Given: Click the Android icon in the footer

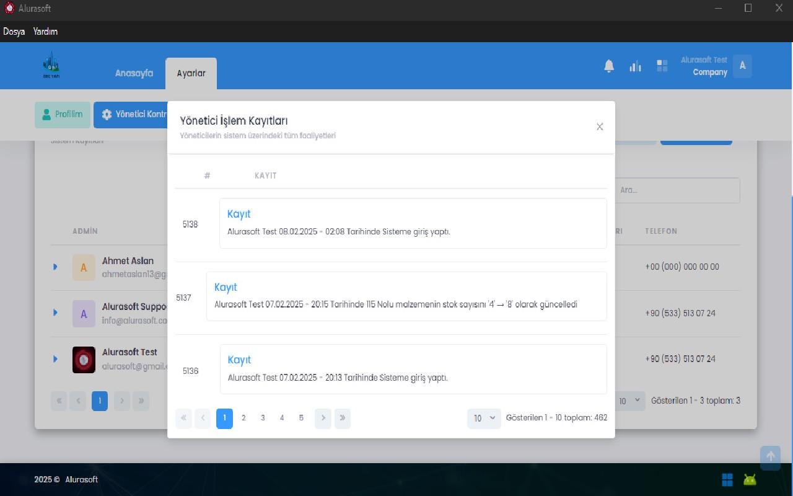Looking at the screenshot, I should tap(750, 479).
